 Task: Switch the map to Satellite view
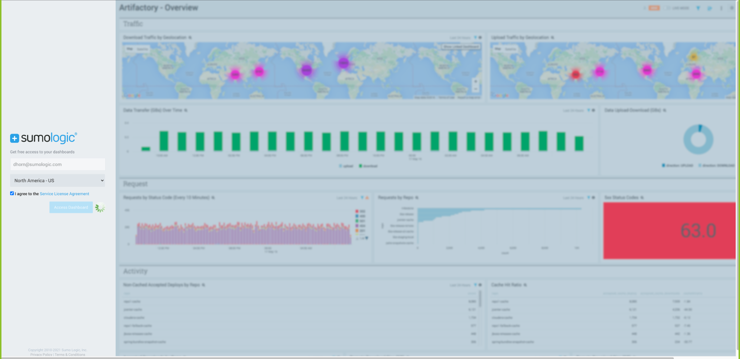[x=143, y=48]
